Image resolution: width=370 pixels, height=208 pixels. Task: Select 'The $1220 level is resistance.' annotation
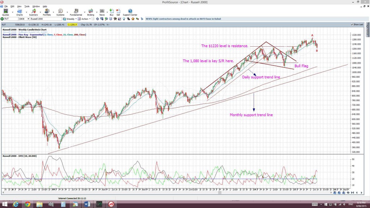(x=225, y=46)
